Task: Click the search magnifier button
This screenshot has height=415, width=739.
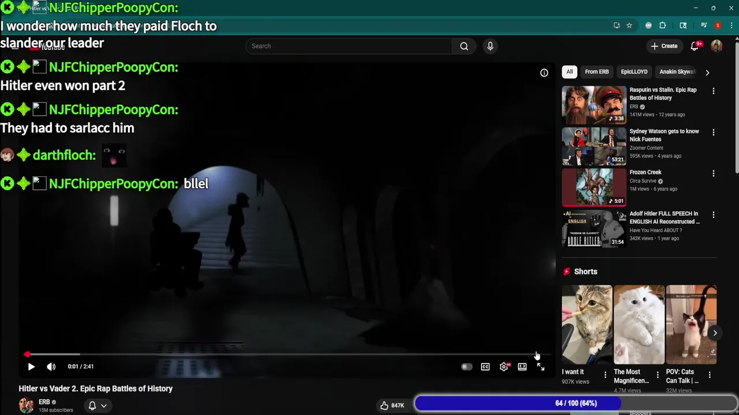Action: point(464,46)
